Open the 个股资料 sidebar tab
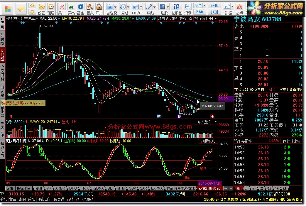The height and width of the screenshot is (206, 306). coord(2,73)
